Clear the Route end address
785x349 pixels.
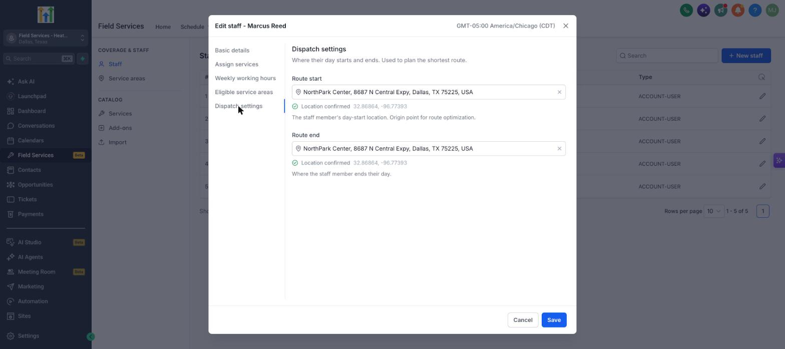559,149
